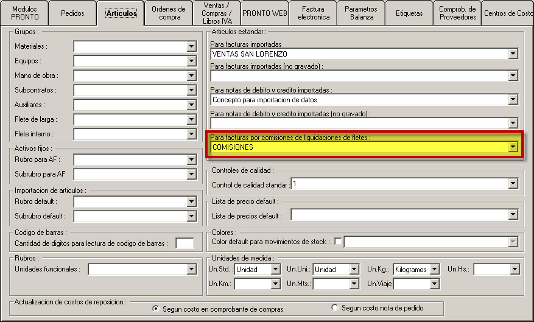
Task: Click the barcode digit count field
Action: (x=184, y=243)
